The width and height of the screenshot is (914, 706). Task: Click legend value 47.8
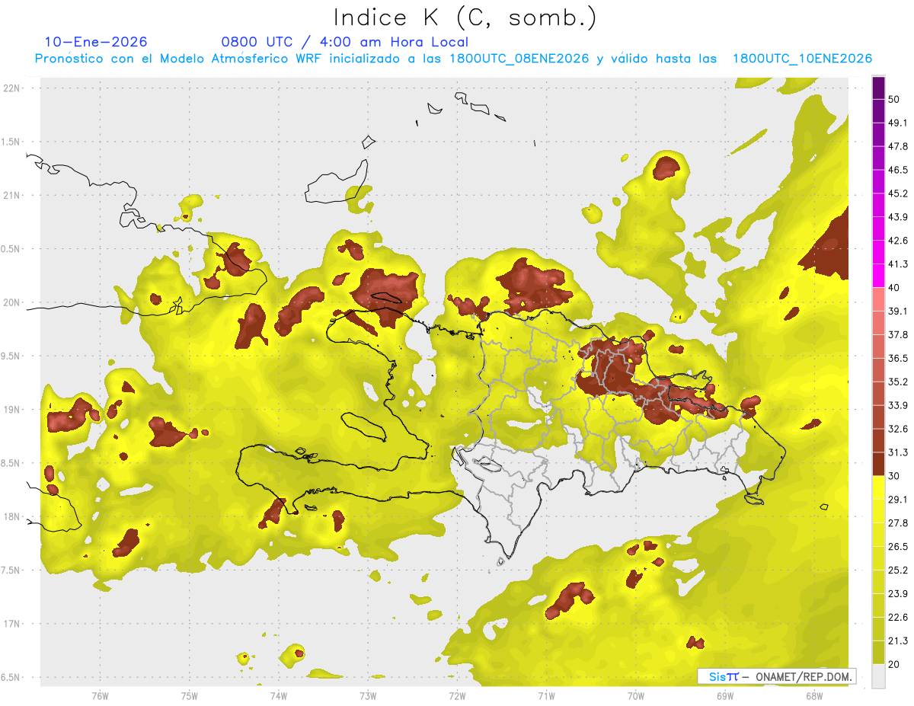point(898,146)
